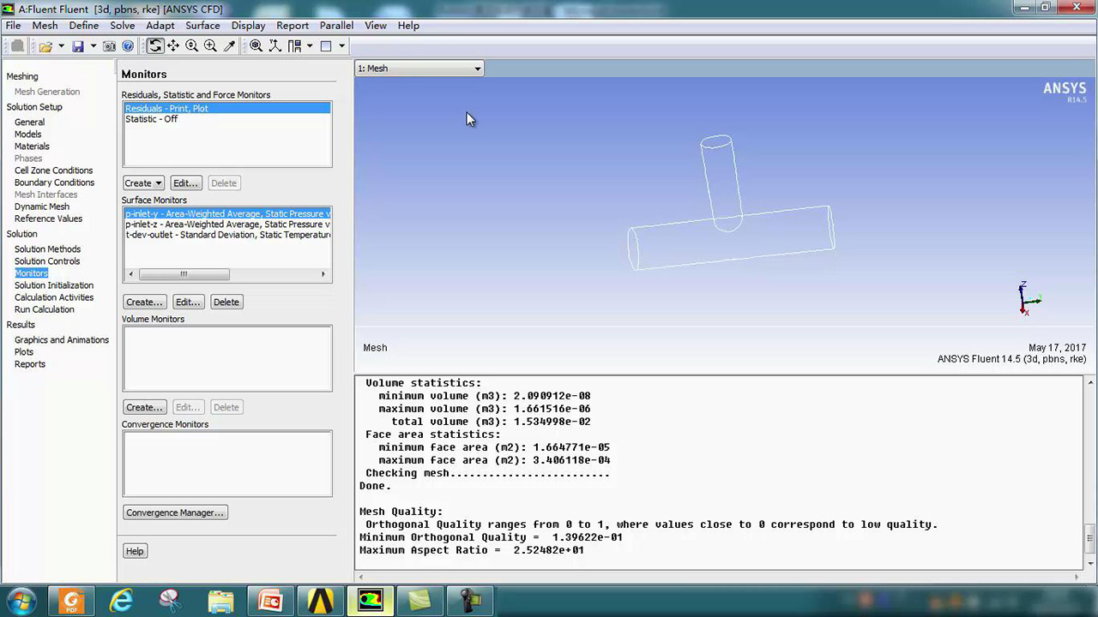The height and width of the screenshot is (617, 1098).
Task: Select Run Calculation in the navigation tree
Action: click(45, 309)
